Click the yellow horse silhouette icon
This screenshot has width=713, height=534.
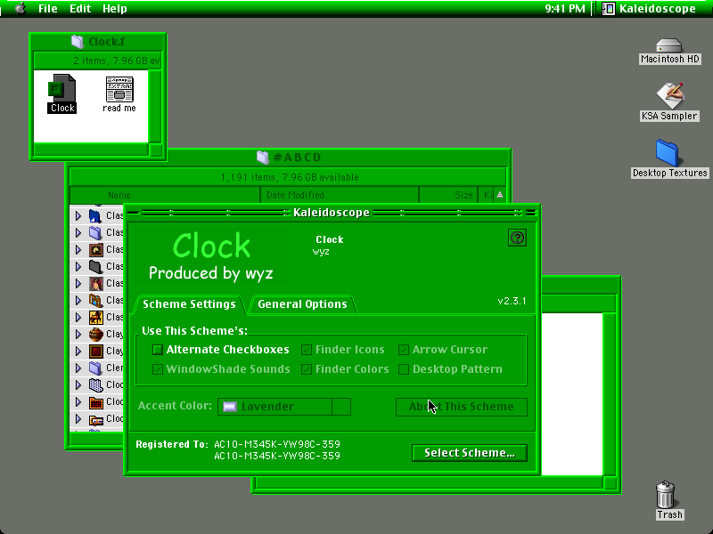(x=95, y=317)
